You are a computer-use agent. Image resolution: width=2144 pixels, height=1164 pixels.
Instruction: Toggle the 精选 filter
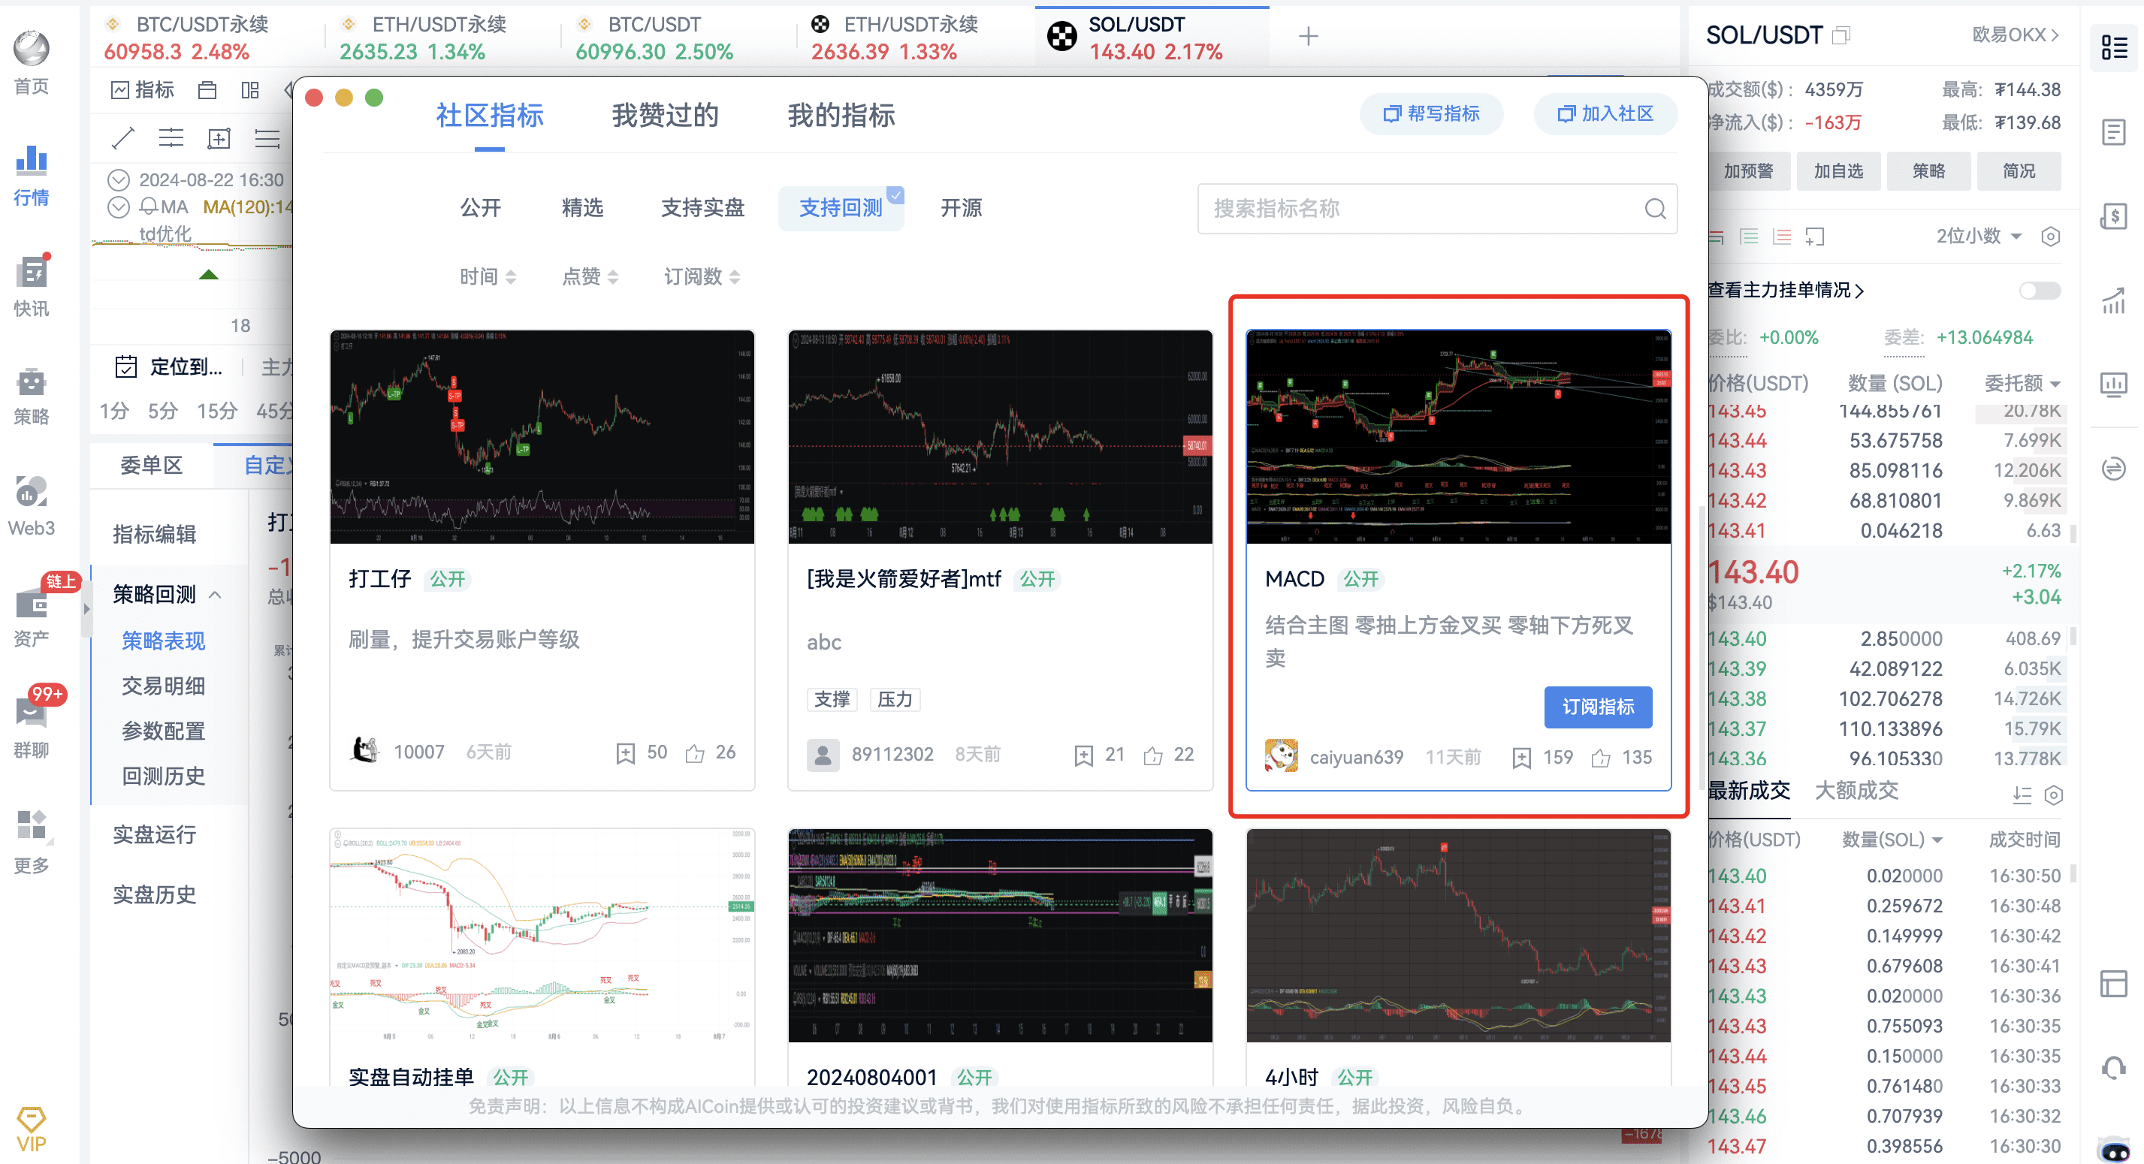tap(583, 208)
